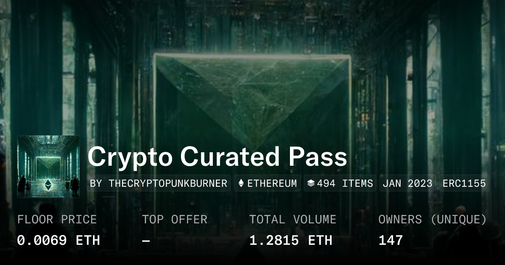Screen dimensions: 505x265
Task: Click the TOP OFFER stat label
Action: [x=174, y=219]
